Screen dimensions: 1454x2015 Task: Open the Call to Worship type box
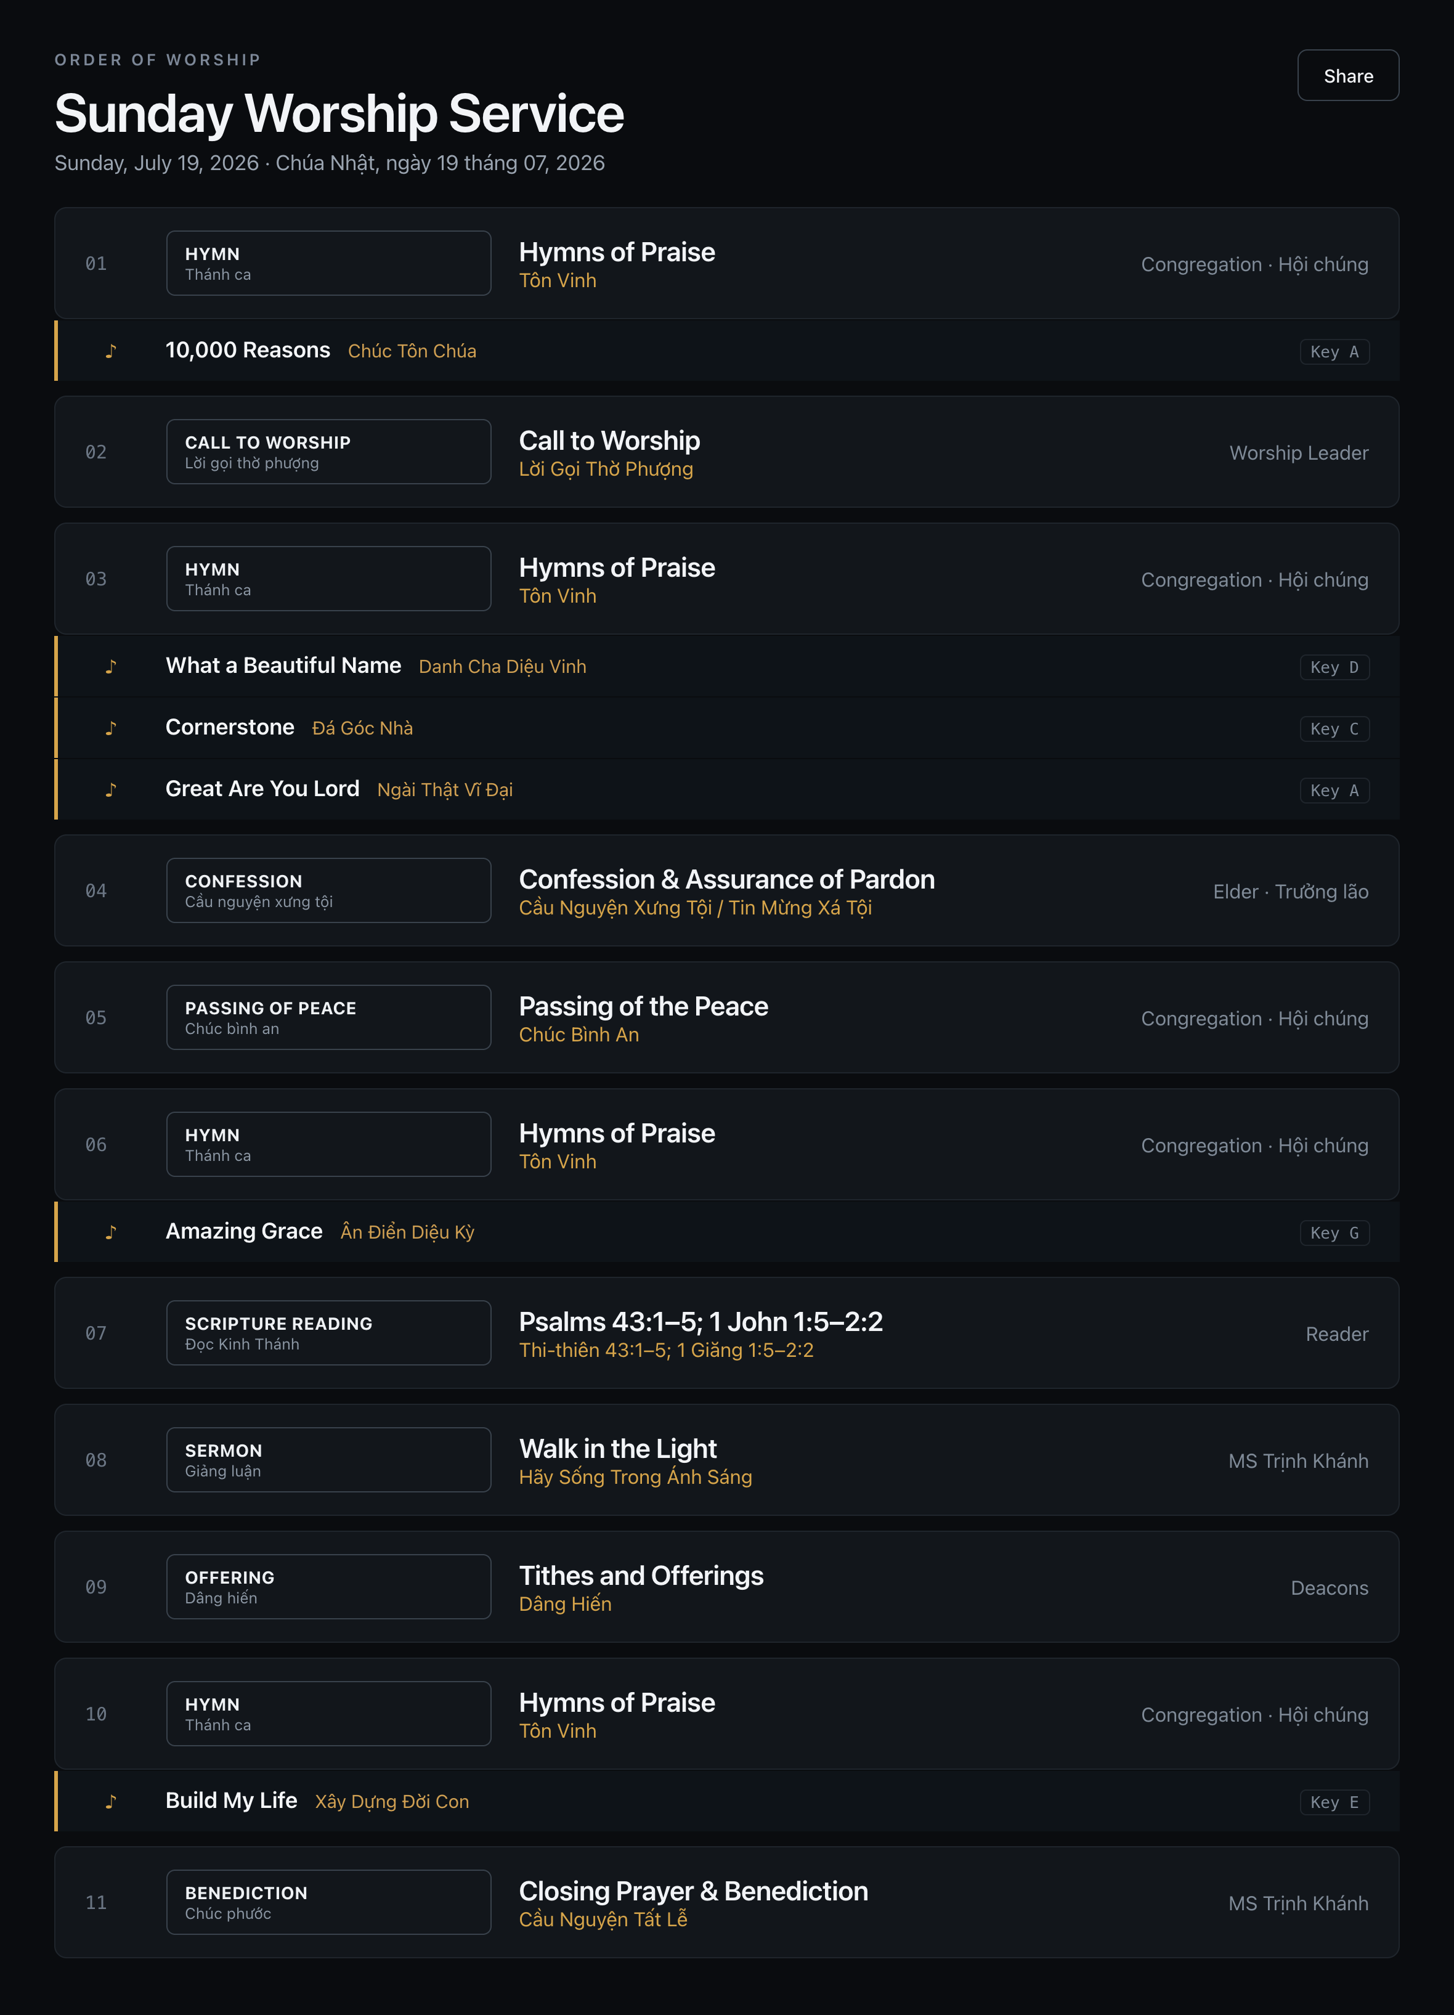pyautogui.click(x=328, y=451)
